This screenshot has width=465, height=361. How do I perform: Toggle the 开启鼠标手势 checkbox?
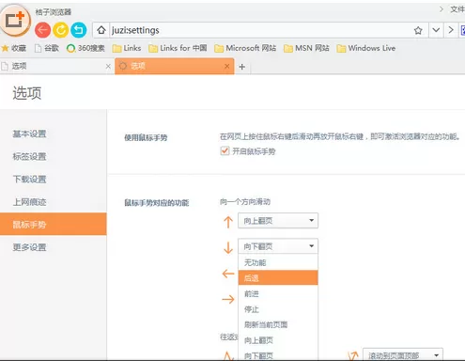(x=225, y=151)
